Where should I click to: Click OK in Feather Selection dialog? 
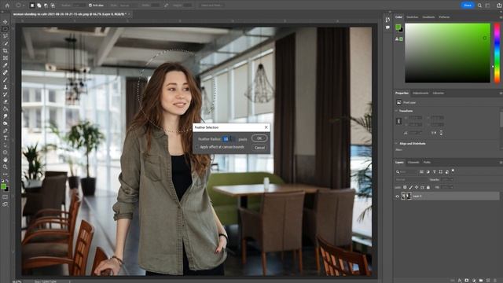click(x=259, y=138)
